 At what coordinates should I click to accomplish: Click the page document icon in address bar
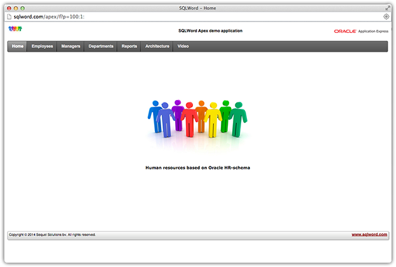[x=9, y=16]
